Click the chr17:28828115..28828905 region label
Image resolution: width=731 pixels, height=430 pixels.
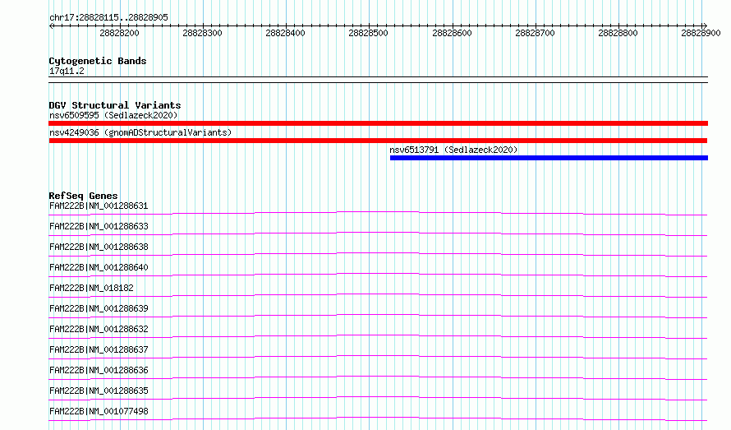coord(108,17)
